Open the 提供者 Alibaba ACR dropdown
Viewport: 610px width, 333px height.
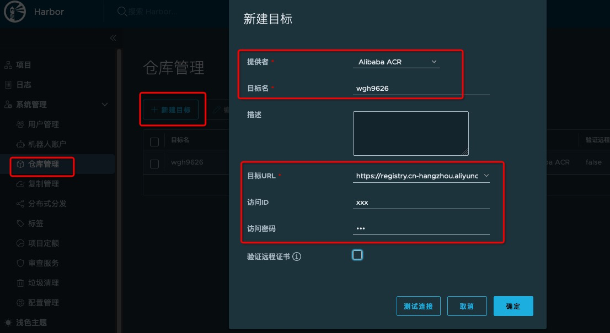pos(397,62)
